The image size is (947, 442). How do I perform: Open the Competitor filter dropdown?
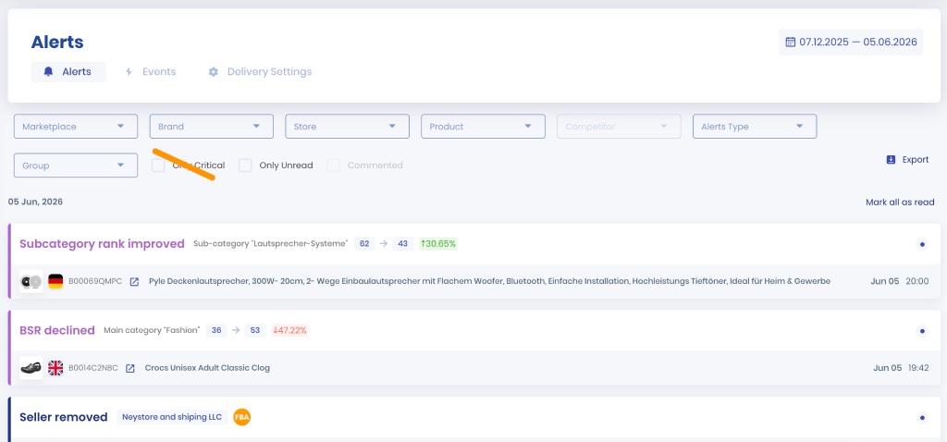point(619,127)
